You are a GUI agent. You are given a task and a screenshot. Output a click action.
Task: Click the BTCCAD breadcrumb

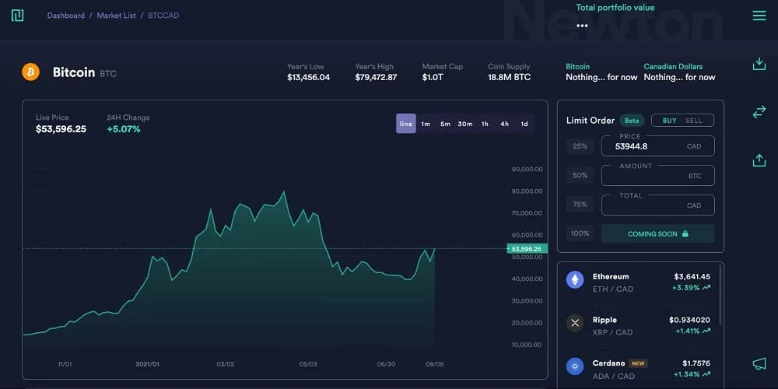(x=163, y=16)
